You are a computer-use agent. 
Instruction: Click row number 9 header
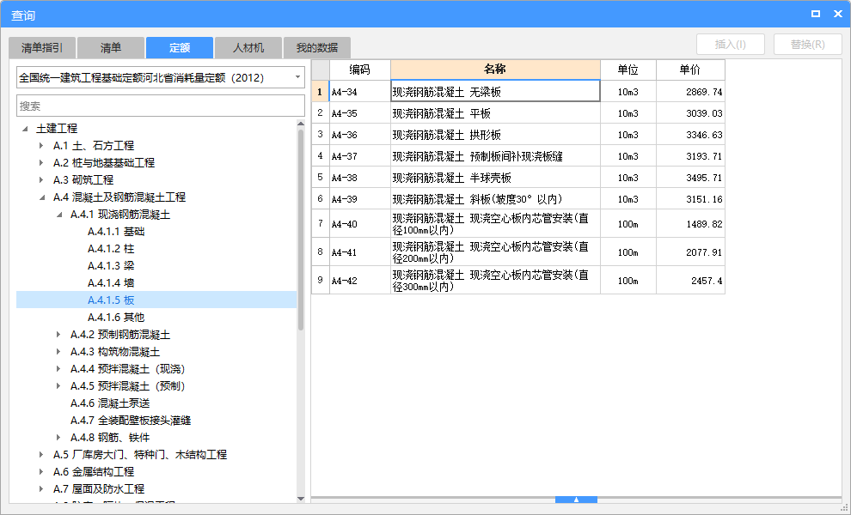321,281
